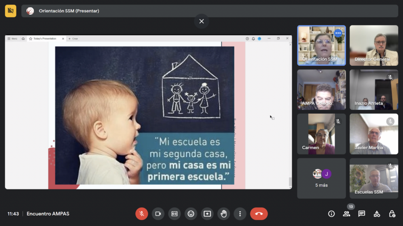
Task: Expand the 5 más participants tile
Action: tap(321, 178)
